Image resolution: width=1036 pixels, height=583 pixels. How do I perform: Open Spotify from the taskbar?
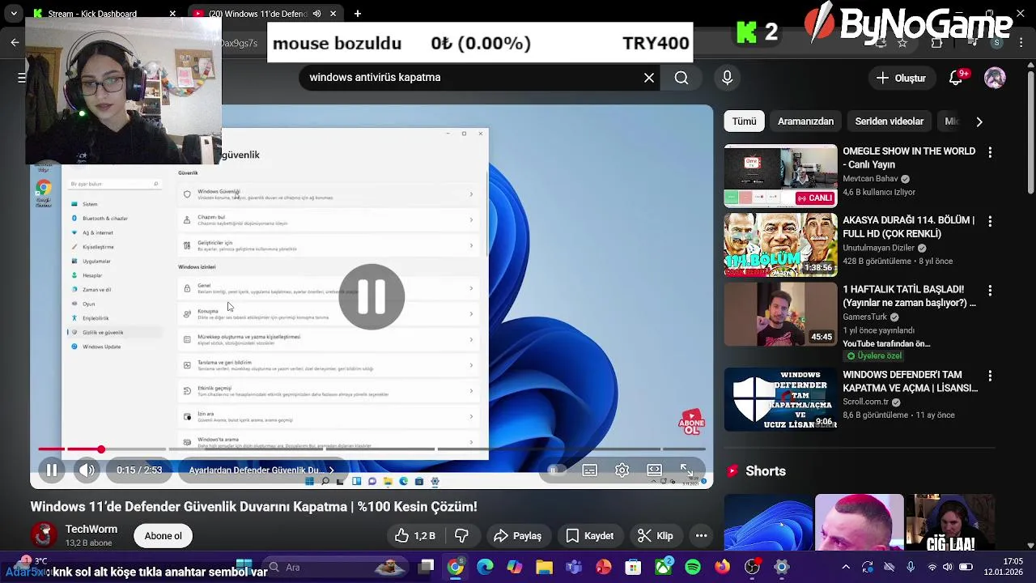pos(693,567)
